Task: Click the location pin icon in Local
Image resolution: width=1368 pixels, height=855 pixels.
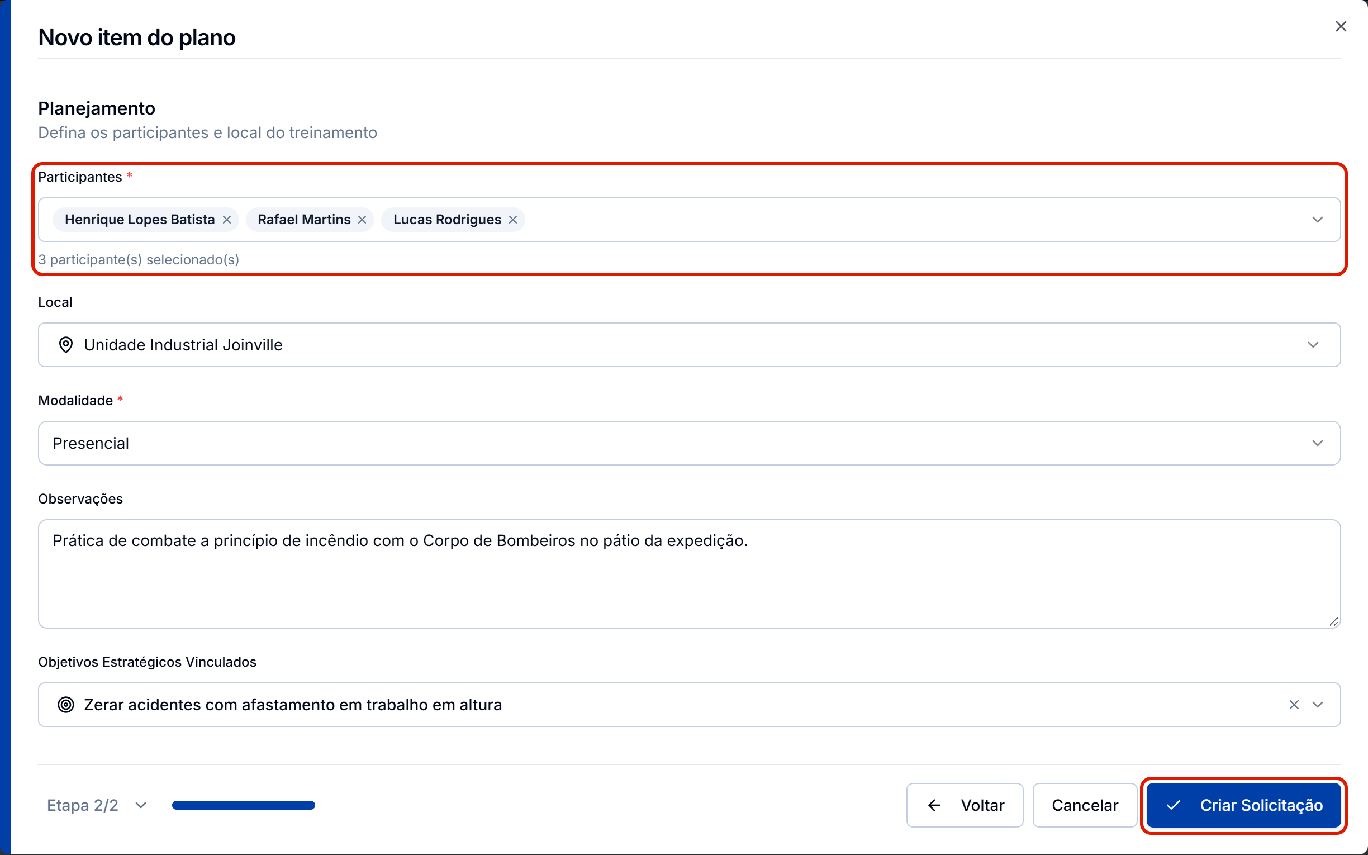Action: click(66, 345)
